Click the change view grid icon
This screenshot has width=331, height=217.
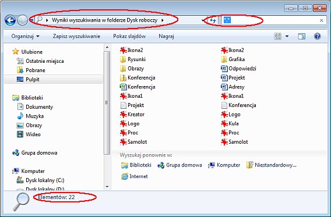pos(277,36)
